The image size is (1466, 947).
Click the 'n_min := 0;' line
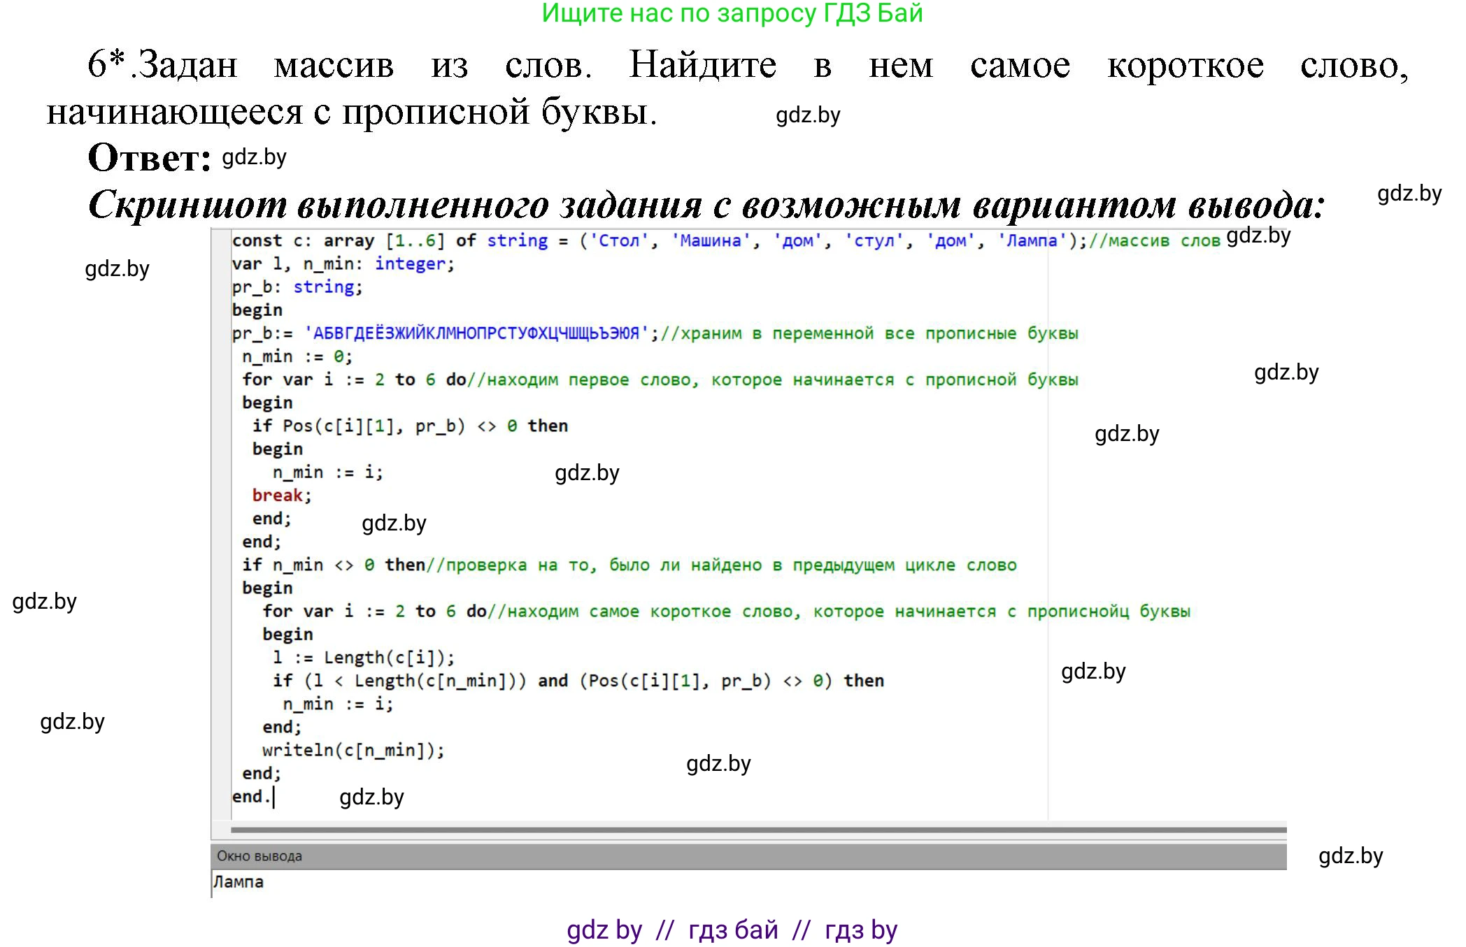pyautogui.click(x=297, y=356)
